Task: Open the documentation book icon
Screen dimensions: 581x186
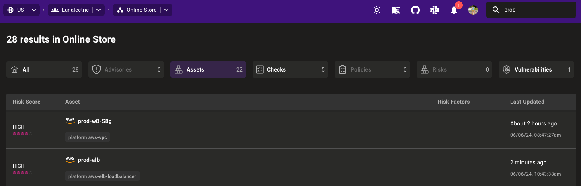Action: click(396, 10)
